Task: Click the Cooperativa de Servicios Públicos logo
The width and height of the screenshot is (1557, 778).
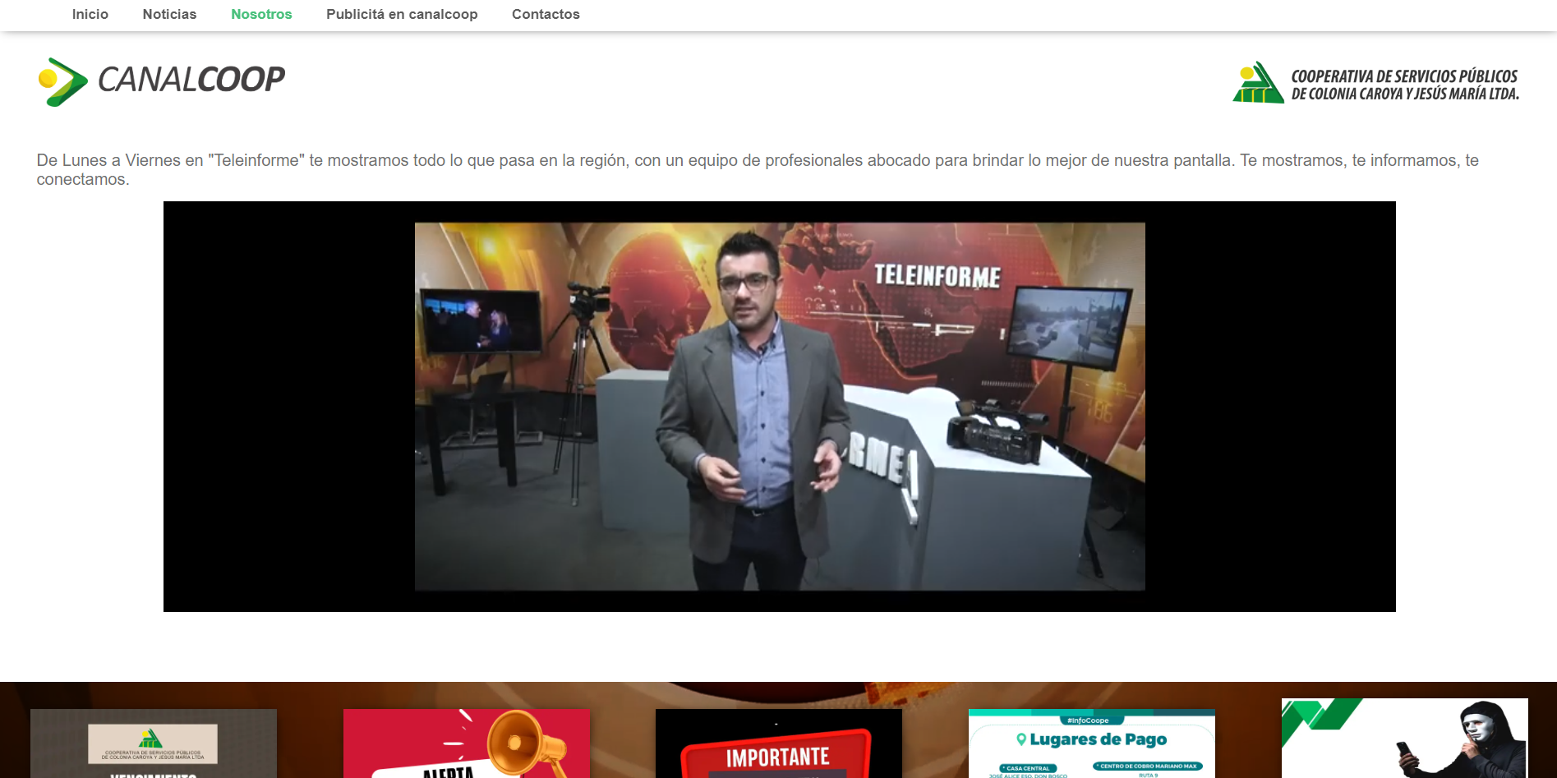Action: (x=1376, y=83)
